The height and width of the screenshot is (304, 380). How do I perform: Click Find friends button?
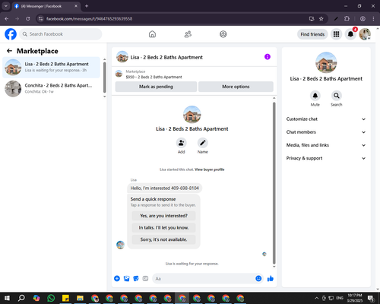coord(312,34)
